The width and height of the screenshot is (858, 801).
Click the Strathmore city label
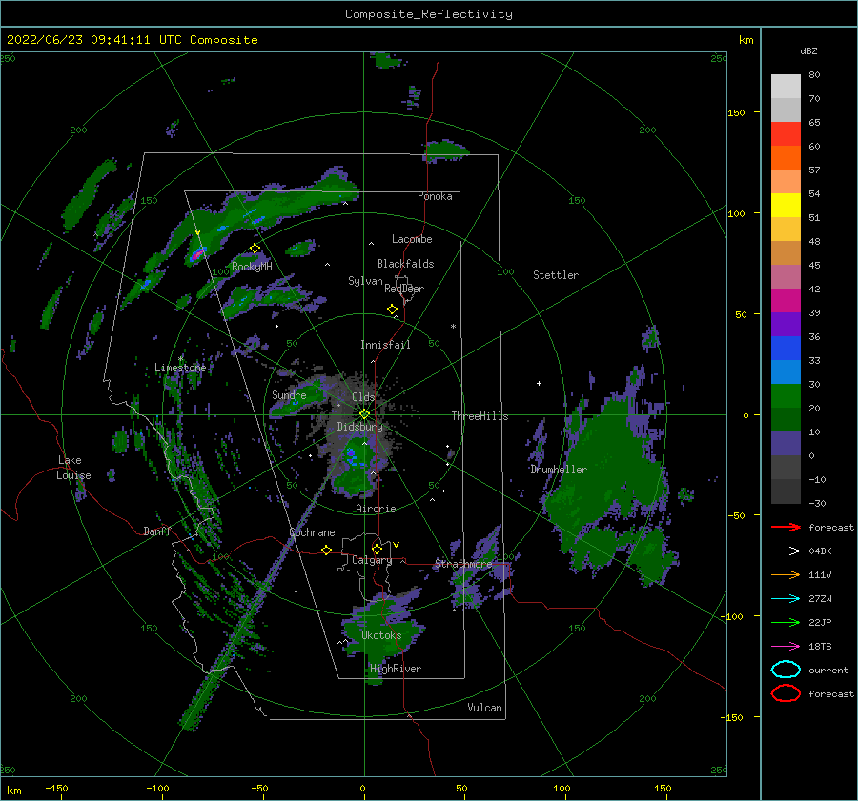click(x=463, y=564)
